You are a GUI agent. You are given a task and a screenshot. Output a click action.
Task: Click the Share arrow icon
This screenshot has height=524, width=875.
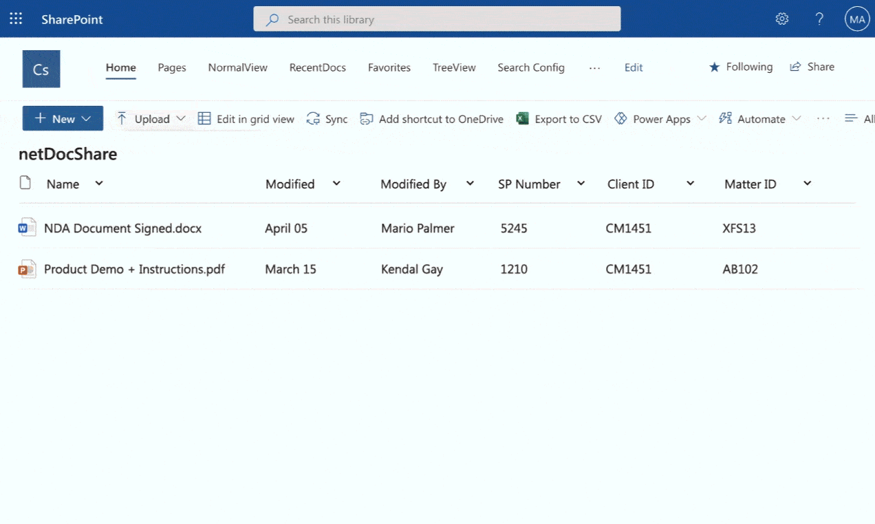pyautogui.click(x=795, y=67)
